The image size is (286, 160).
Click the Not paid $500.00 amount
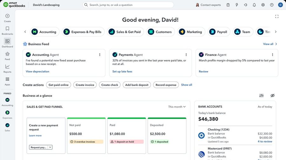tap(76, 134)
